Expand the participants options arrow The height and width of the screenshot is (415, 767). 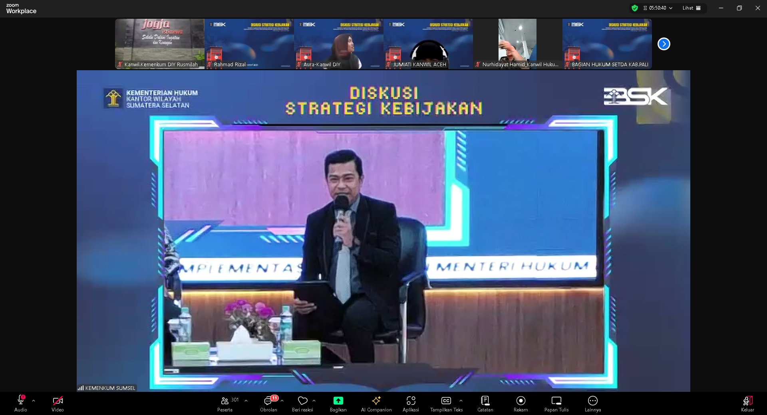(246, 401)
